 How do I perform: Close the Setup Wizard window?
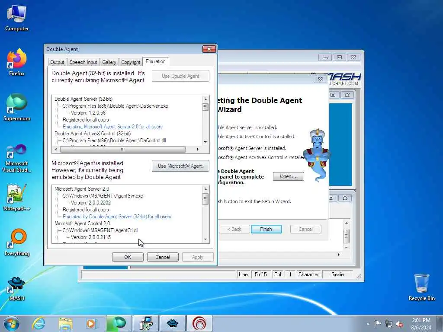pos(320,80)
